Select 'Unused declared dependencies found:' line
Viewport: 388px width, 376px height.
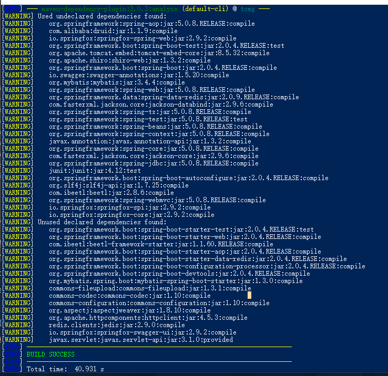[102, 222]
